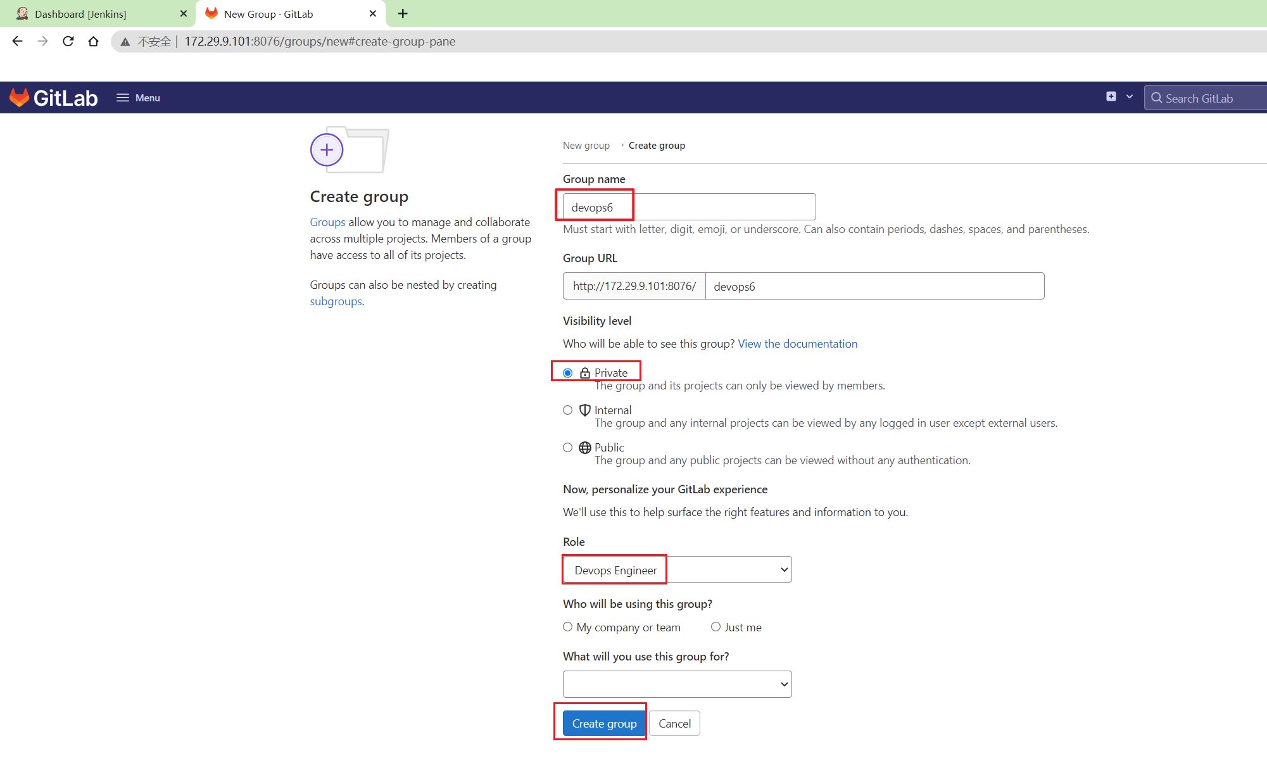
Task: Click the browser back arrow
Action: 17,41
